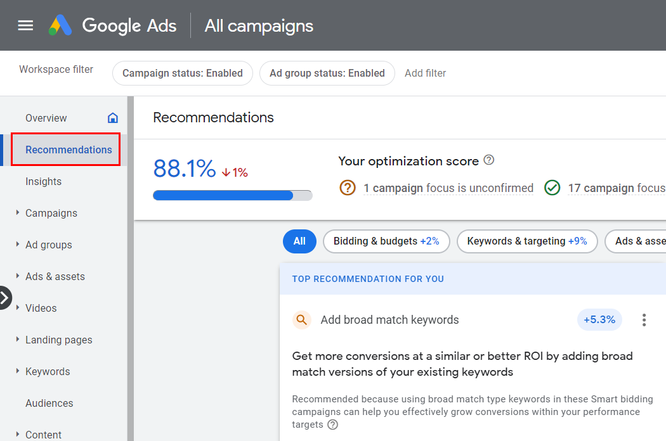Click the optimization score progress bar
The image size is (666, 441).
point(232,195)
